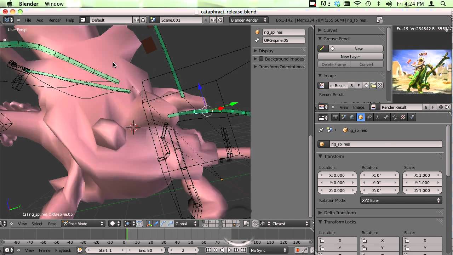Open the World properties tab (globe icon)

coord(352,118)
